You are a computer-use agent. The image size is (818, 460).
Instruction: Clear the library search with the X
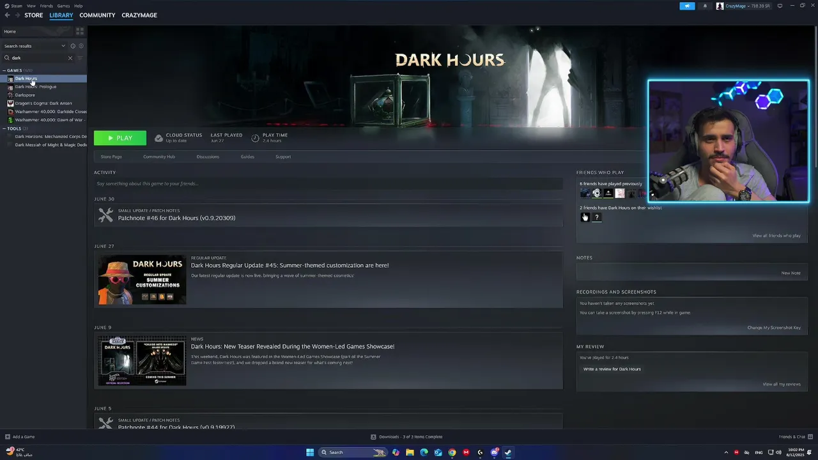[x=70, y=58]
